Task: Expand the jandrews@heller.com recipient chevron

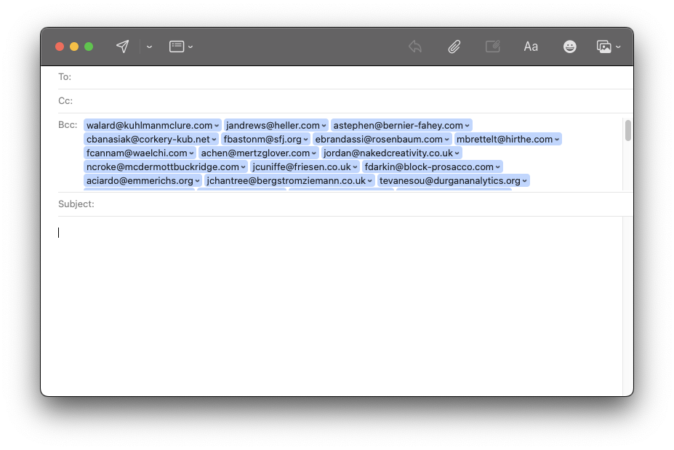Action: click(x=324, y=126)
